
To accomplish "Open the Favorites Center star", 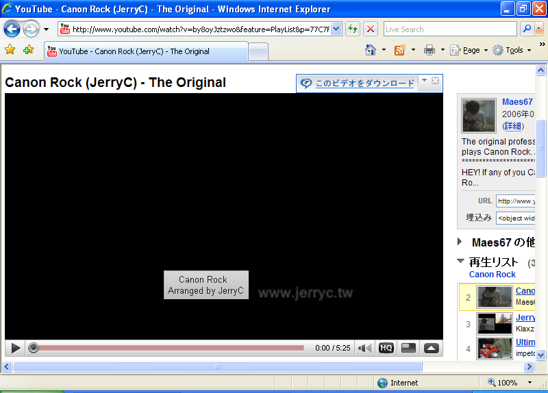I will coord(10,49).
